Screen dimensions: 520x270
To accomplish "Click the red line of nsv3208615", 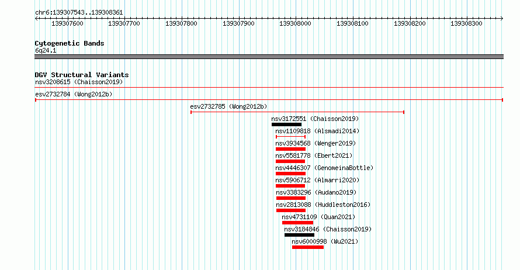I will point(269,88).
